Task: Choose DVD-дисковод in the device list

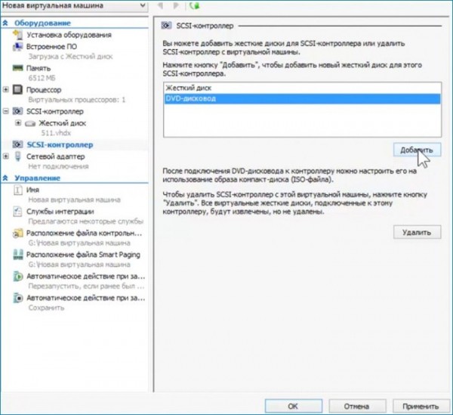Action: click(302, 98)
